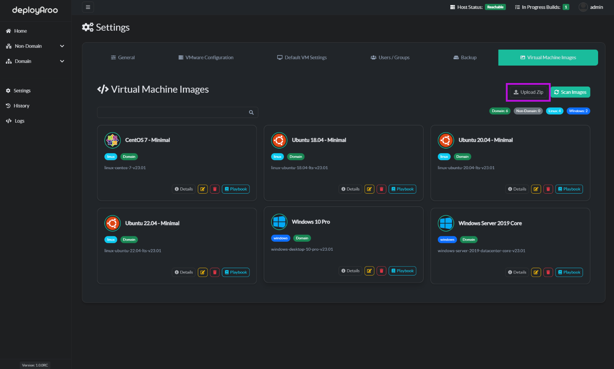Click the CentOS logo icon

(112, 140)
